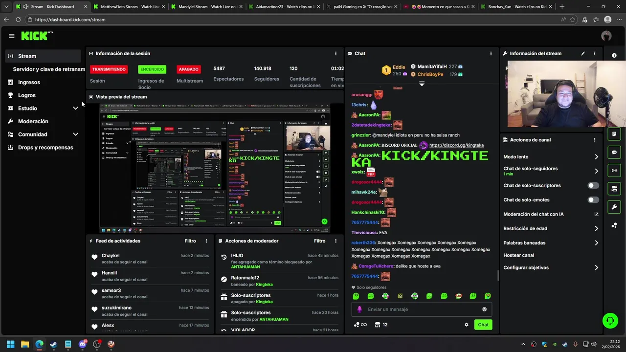The width and height of the screenshot is (626, 352).
Task: Click the Enviar un mensaje input field
Action: tap(422, 309)
